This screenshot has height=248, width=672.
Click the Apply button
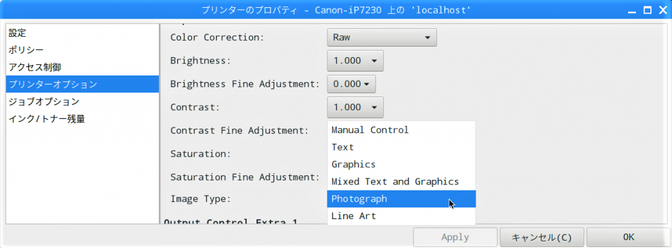pyautogui.click(x=455, y=237)
